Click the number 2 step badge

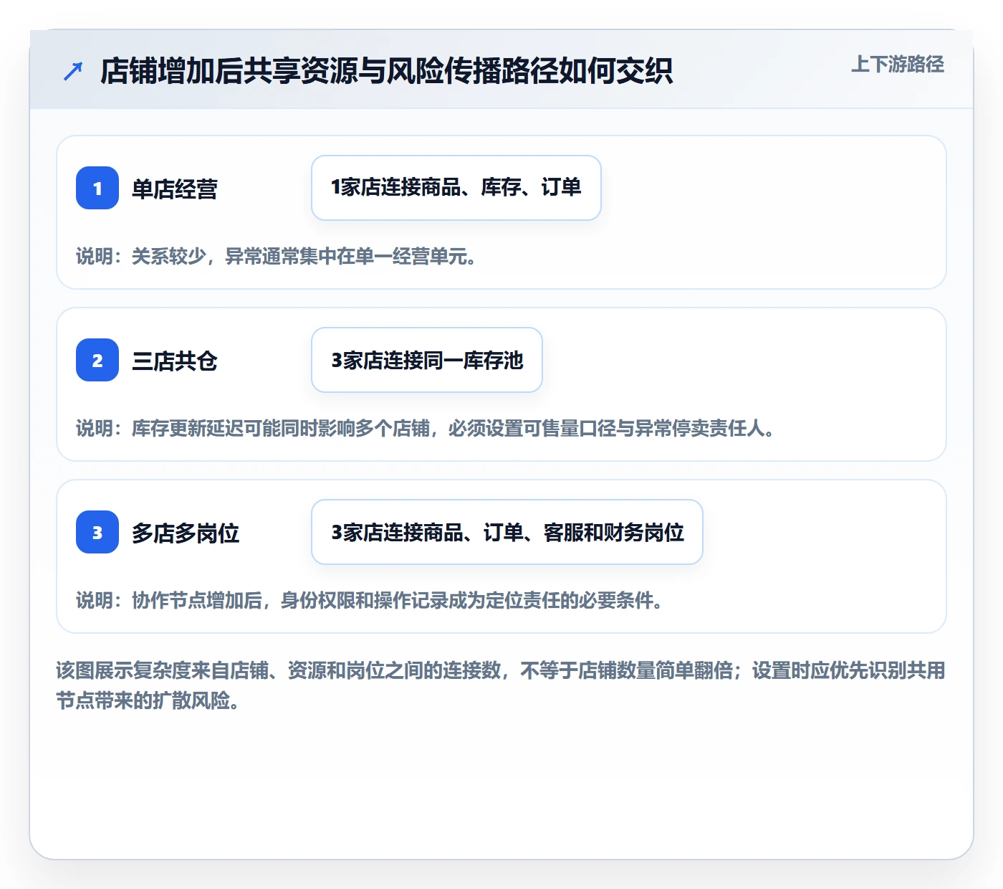tap(97, 360)
